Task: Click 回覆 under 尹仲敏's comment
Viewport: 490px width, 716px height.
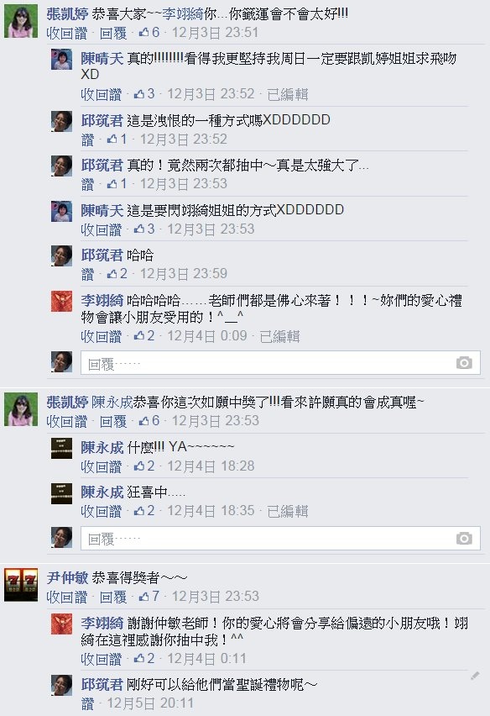Action: click(113, 597)
